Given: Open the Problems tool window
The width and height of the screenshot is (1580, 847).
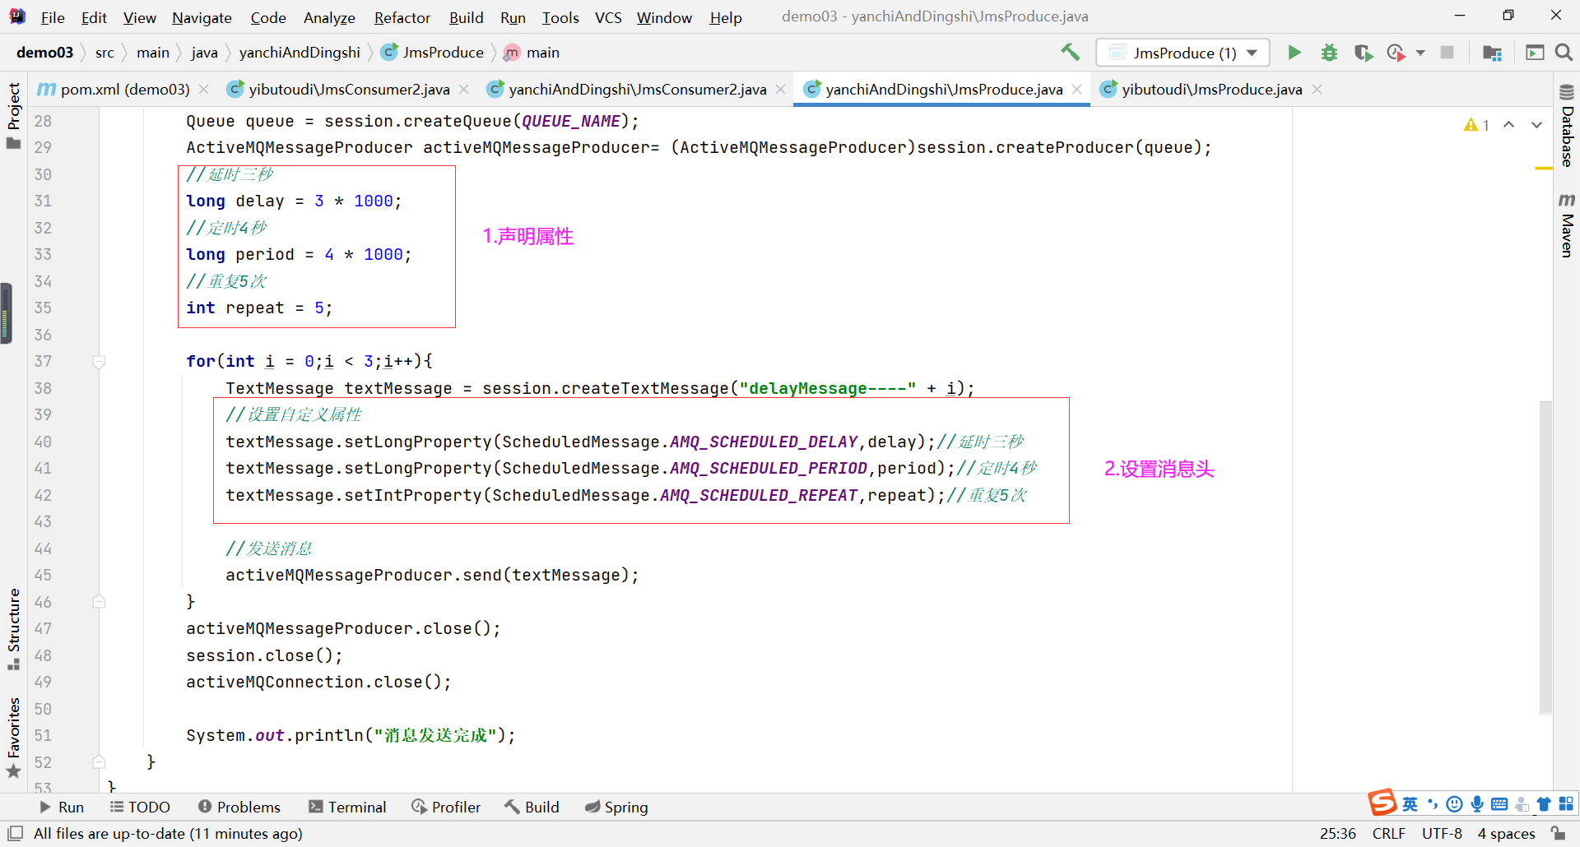Looking at the screenshot, I should coord(239,807).
